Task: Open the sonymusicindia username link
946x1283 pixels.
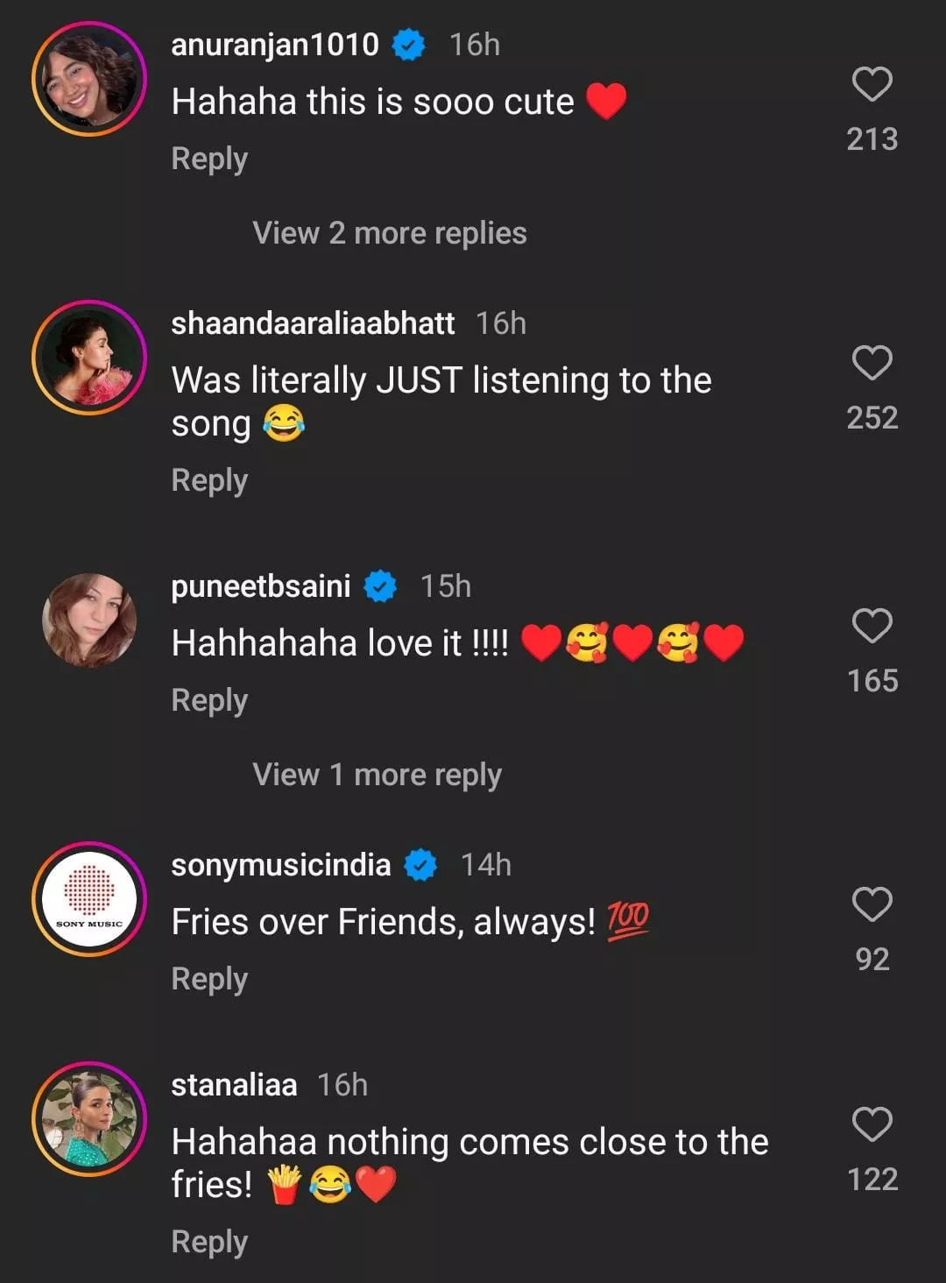Action: coord(280,865)
